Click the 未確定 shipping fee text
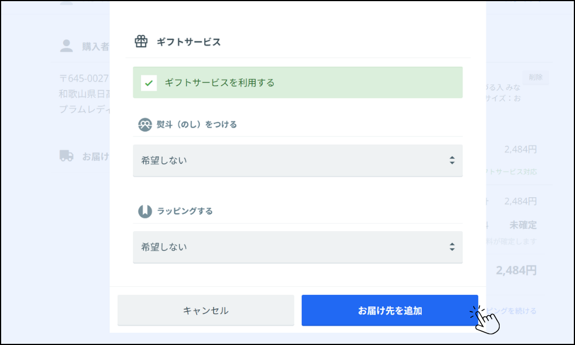This screenshot has height=345, width=575. [523, 225]
